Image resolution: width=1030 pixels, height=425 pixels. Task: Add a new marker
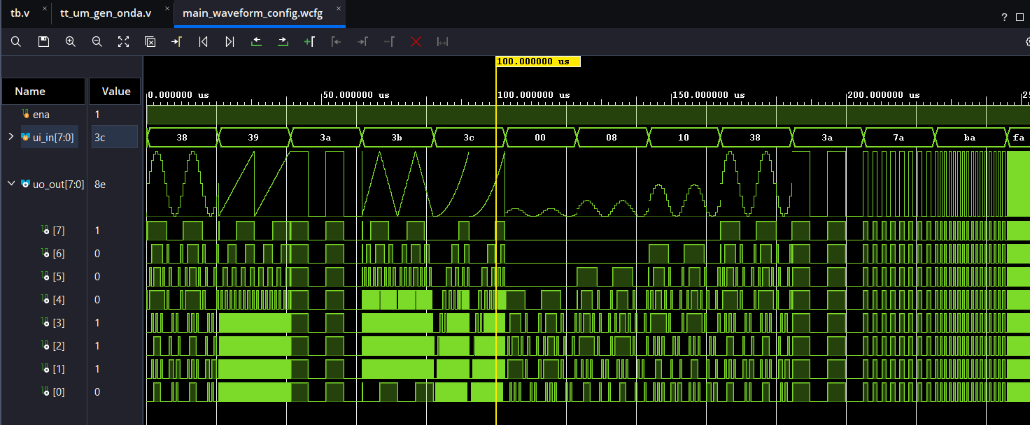(x=309, y=42)
